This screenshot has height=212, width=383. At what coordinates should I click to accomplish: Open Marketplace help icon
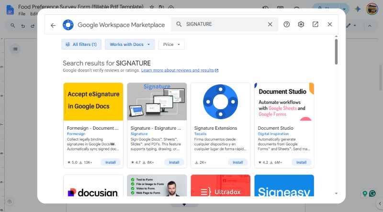tap(286, 24)
